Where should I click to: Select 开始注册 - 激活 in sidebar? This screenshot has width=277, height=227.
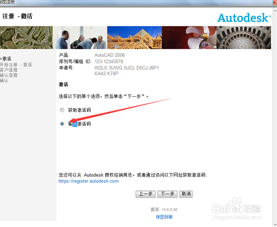[x=16, y=65]
